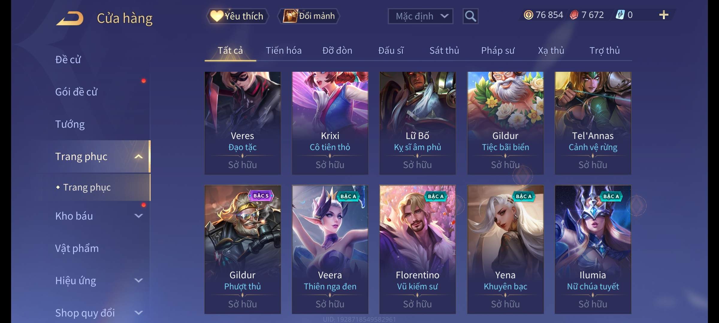Image resolution: width=719 pixels, height=323 pixels.
Task: Open the Tướng sidebar menu
Action: point(70,124)
